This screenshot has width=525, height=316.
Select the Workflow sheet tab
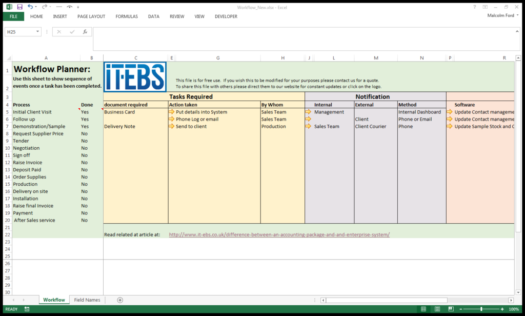click(54, 300)
